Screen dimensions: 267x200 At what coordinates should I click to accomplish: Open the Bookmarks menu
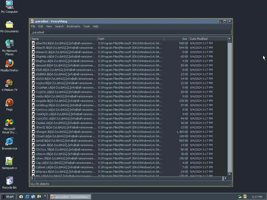click(73, 26)
